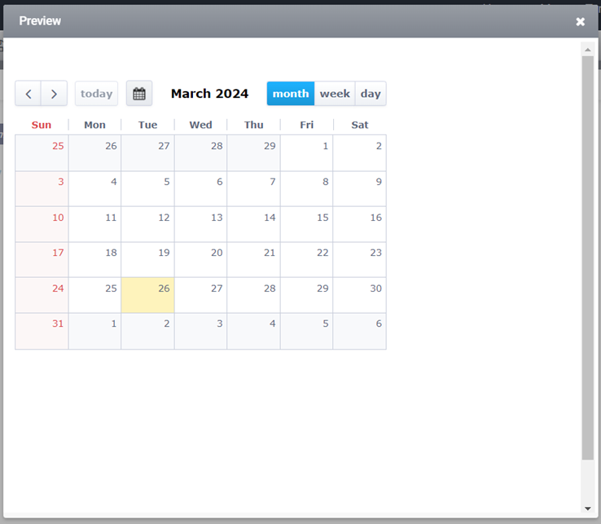Click the Sun column header
Screen dimensions: 601x524
(x=42, y=125)
